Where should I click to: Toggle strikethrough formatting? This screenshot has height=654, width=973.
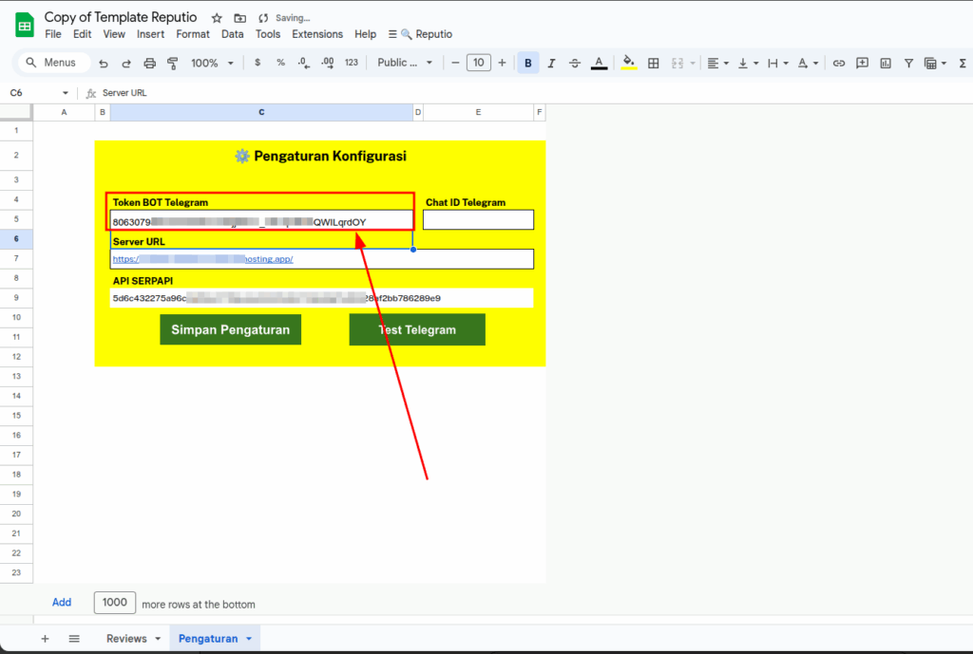pyautogui.click(x=575, y=64)
